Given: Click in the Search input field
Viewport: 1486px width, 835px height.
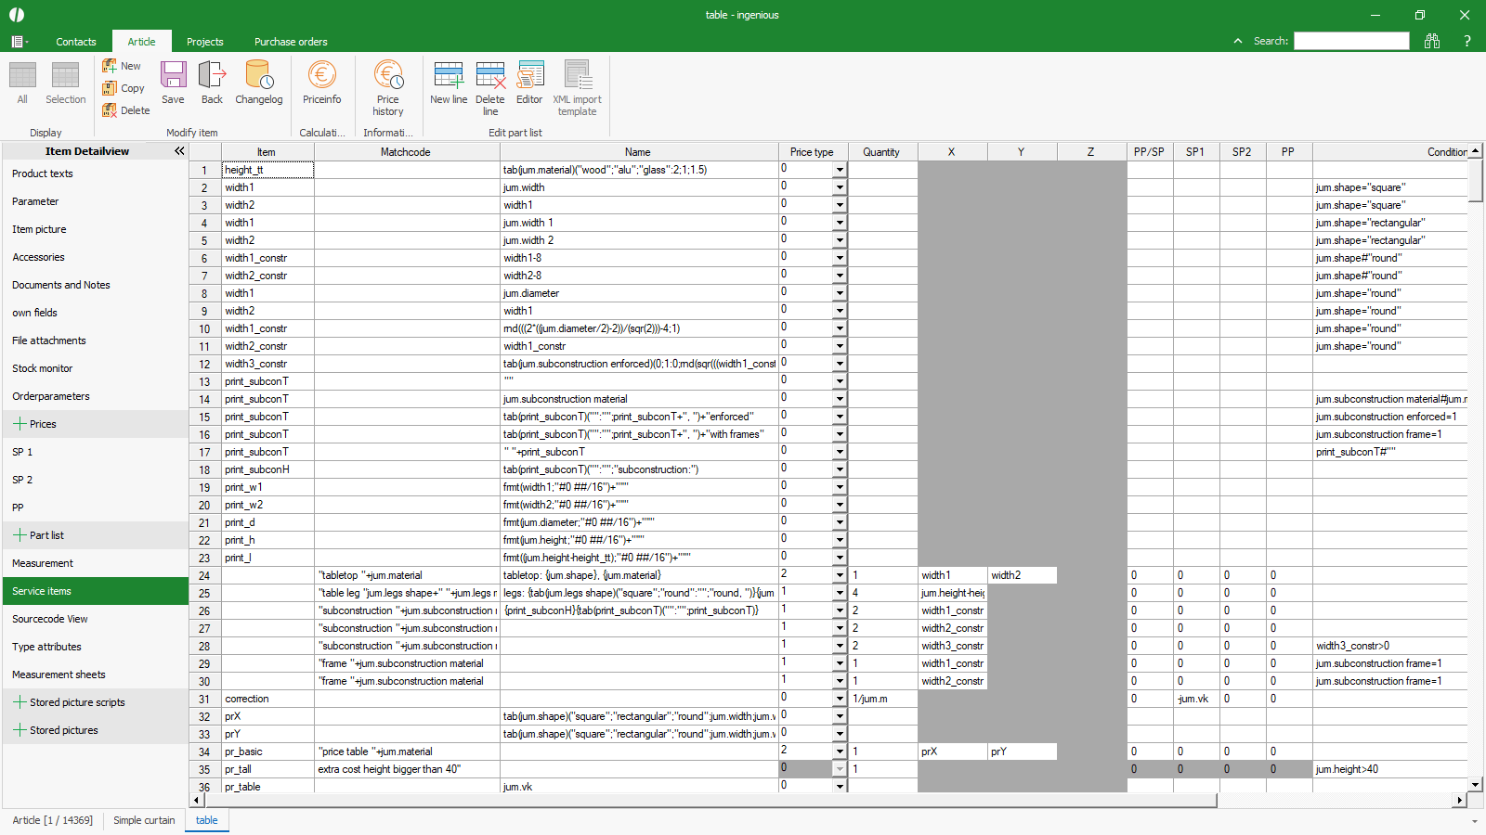Looking at the screenshot, I should 1351,41.
